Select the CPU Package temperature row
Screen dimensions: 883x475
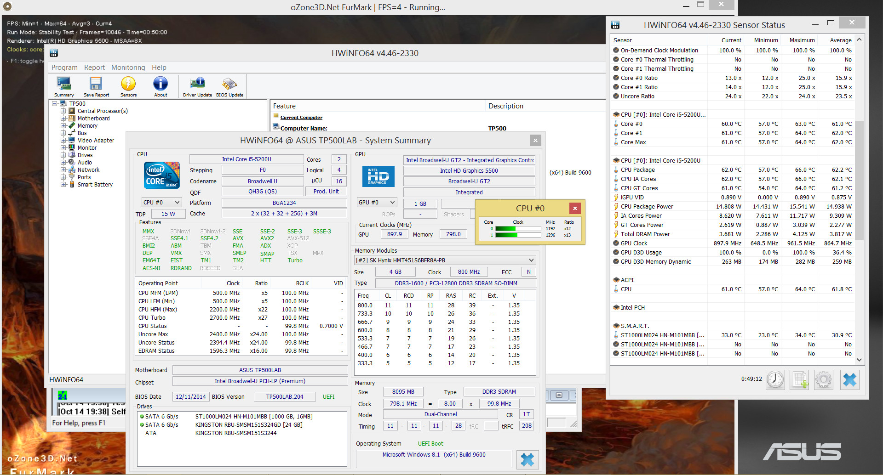pos(733,170)
